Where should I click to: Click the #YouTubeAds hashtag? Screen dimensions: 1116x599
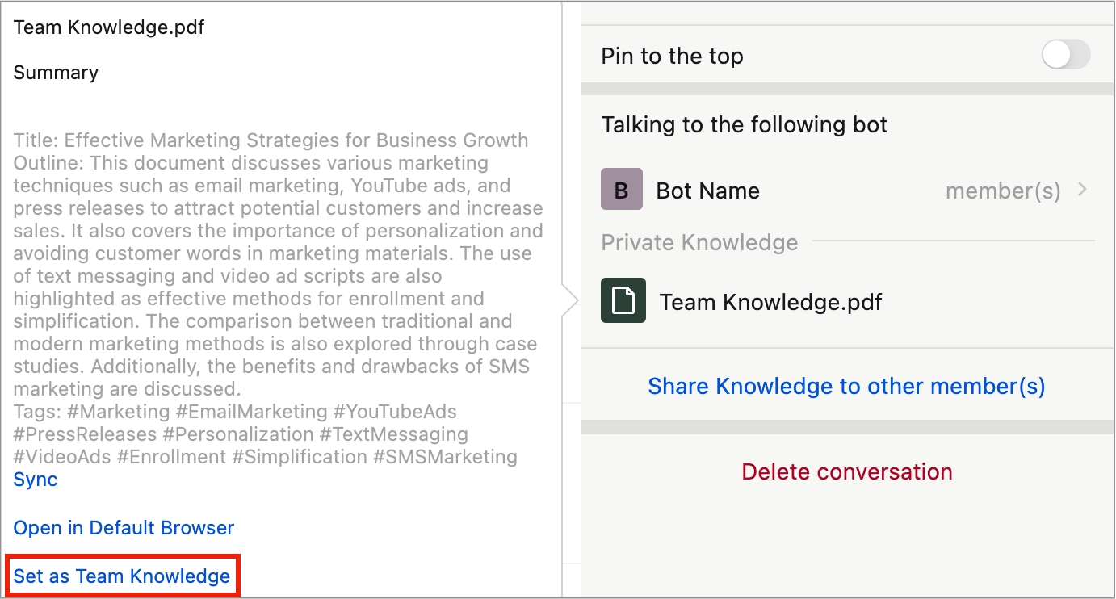395,412
